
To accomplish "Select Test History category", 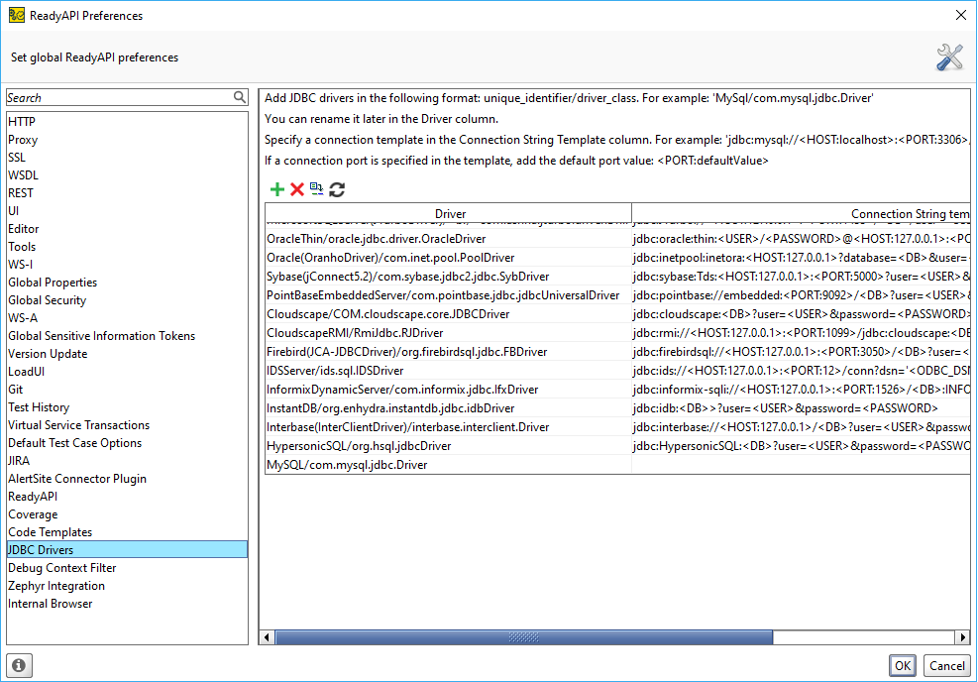I will tap(127, 407).
